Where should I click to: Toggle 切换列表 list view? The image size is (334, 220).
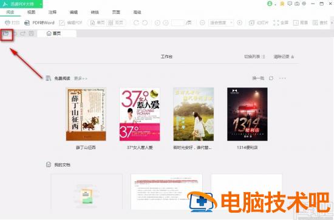pyautogui.click(x=254, y=57)
